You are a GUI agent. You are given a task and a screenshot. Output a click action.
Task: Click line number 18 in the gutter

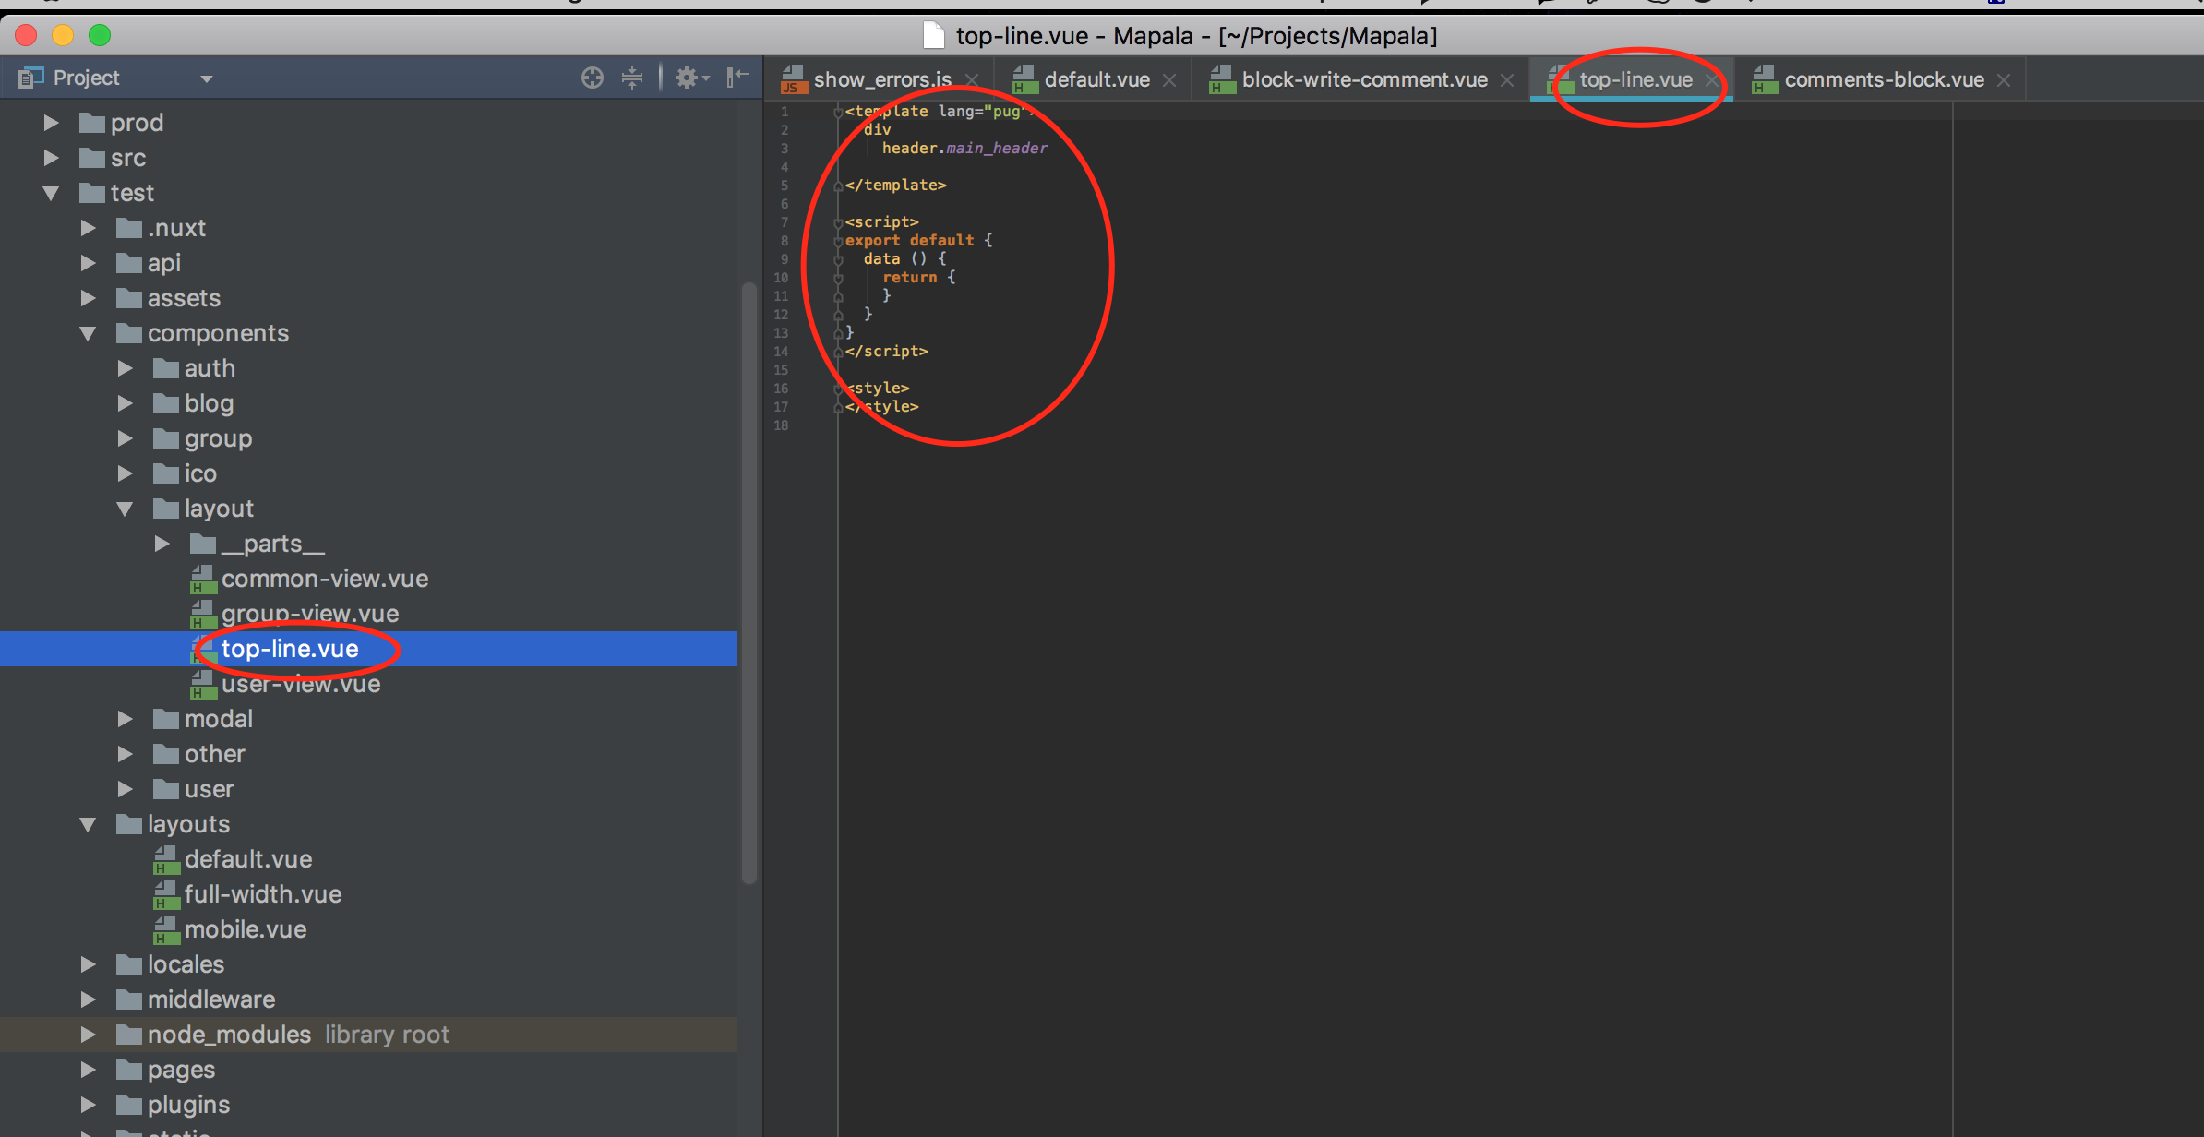coord(781,425)
